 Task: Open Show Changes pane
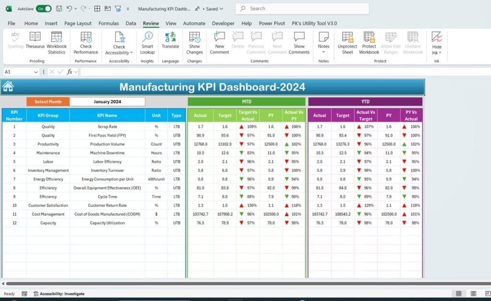pyautogui.click(x=194, y=42)
